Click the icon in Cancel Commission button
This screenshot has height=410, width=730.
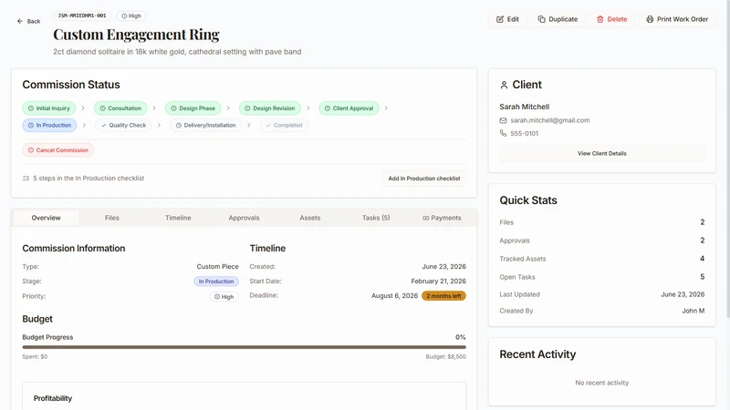pyautogui.click(x=31, y=150)
